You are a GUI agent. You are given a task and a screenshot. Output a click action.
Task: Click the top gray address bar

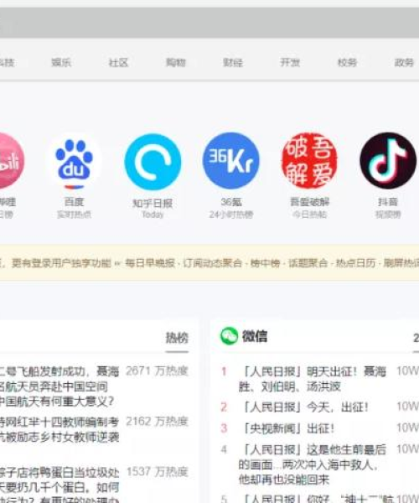209,23
